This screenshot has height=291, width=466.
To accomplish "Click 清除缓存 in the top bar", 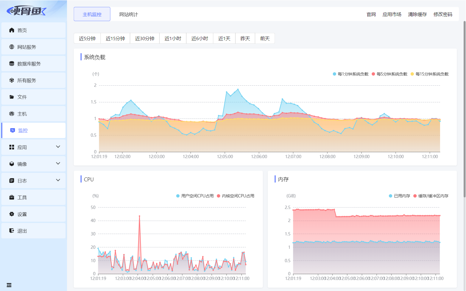I will point(417,14).
